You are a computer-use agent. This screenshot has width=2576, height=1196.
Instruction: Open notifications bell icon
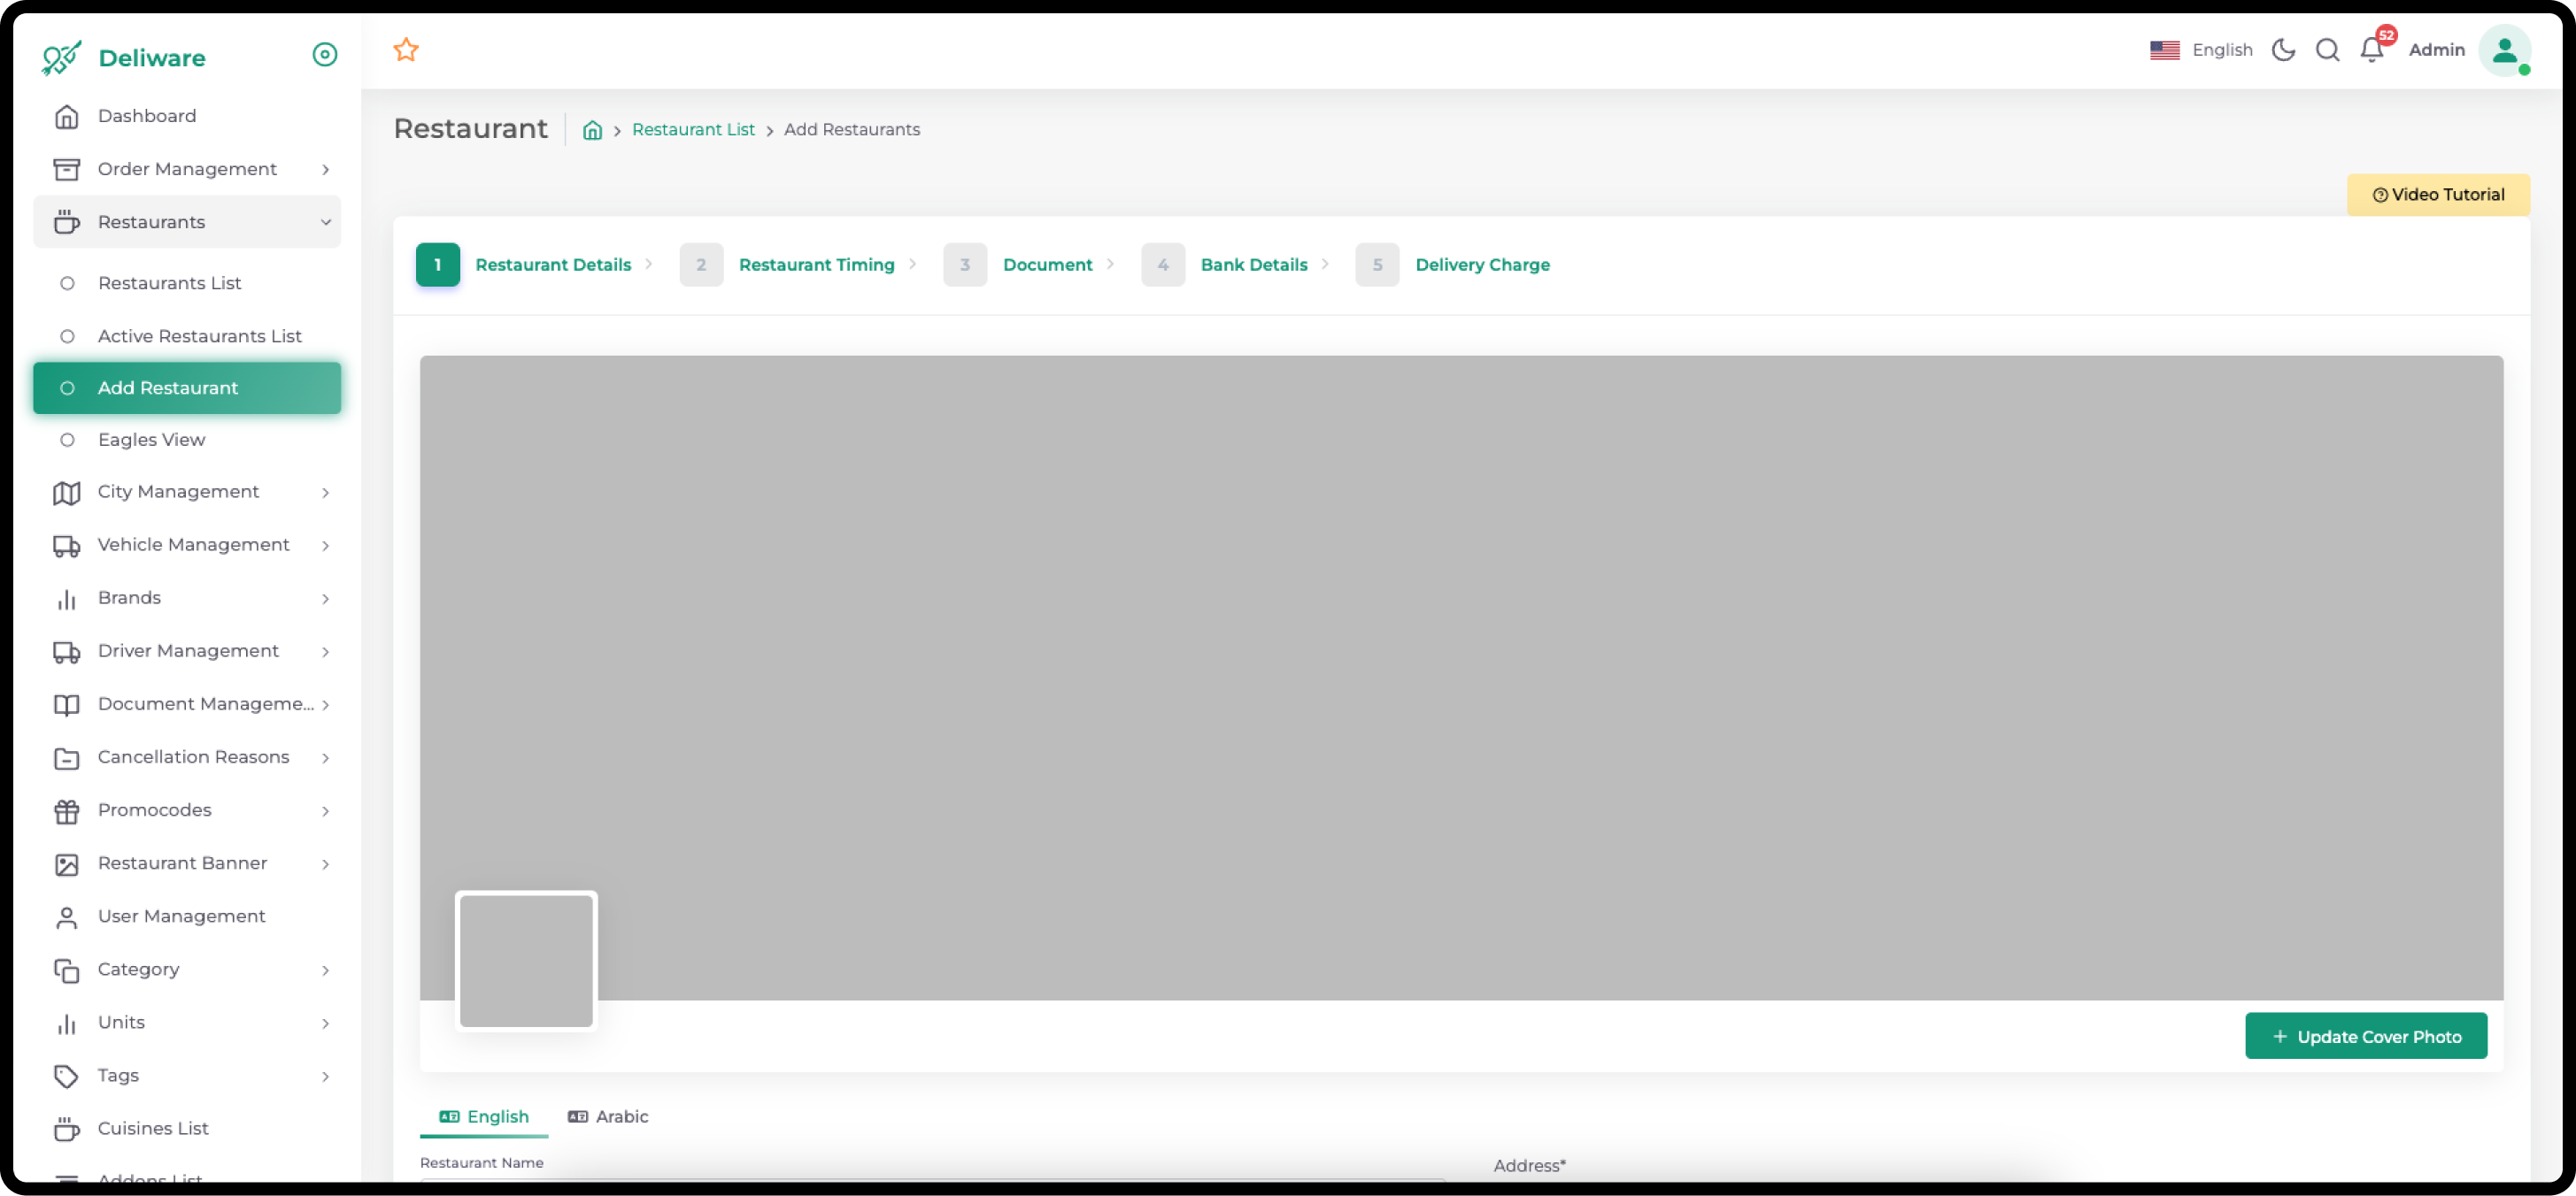(2372, 50)
